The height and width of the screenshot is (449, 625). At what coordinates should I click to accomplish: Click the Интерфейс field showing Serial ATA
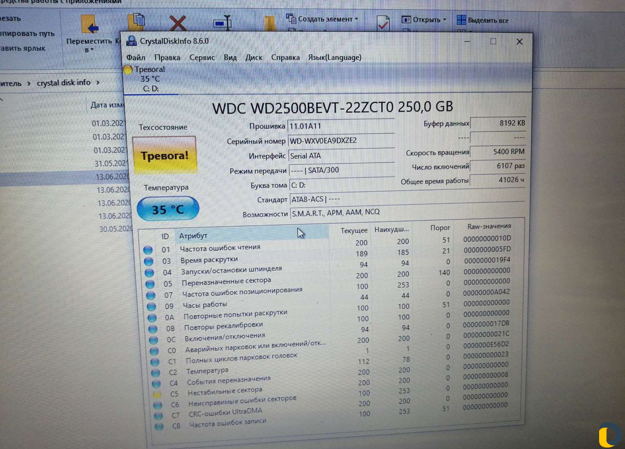pos(341,156)
